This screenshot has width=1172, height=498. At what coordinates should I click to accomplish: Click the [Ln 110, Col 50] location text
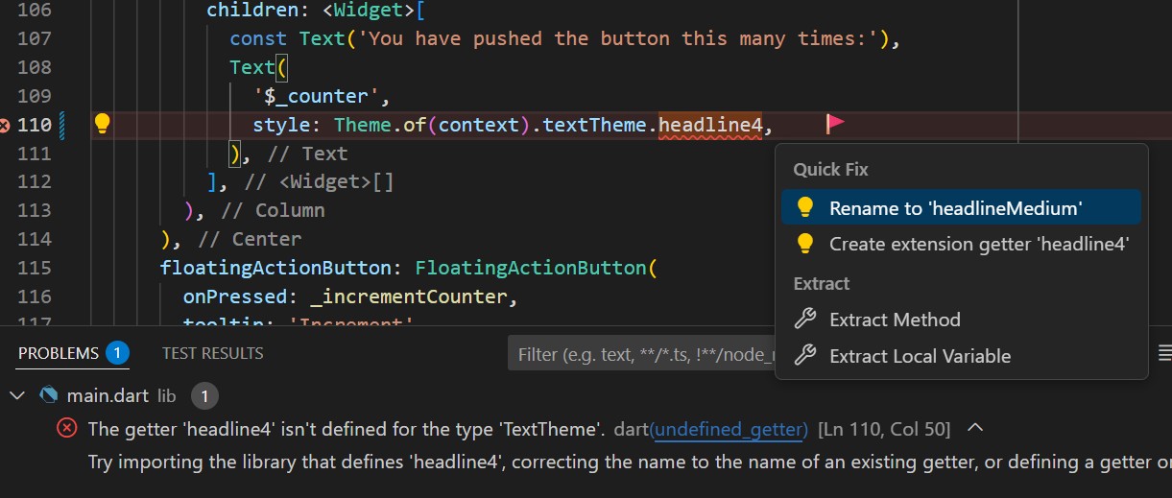pyautogui.click(x=884, y=428)
